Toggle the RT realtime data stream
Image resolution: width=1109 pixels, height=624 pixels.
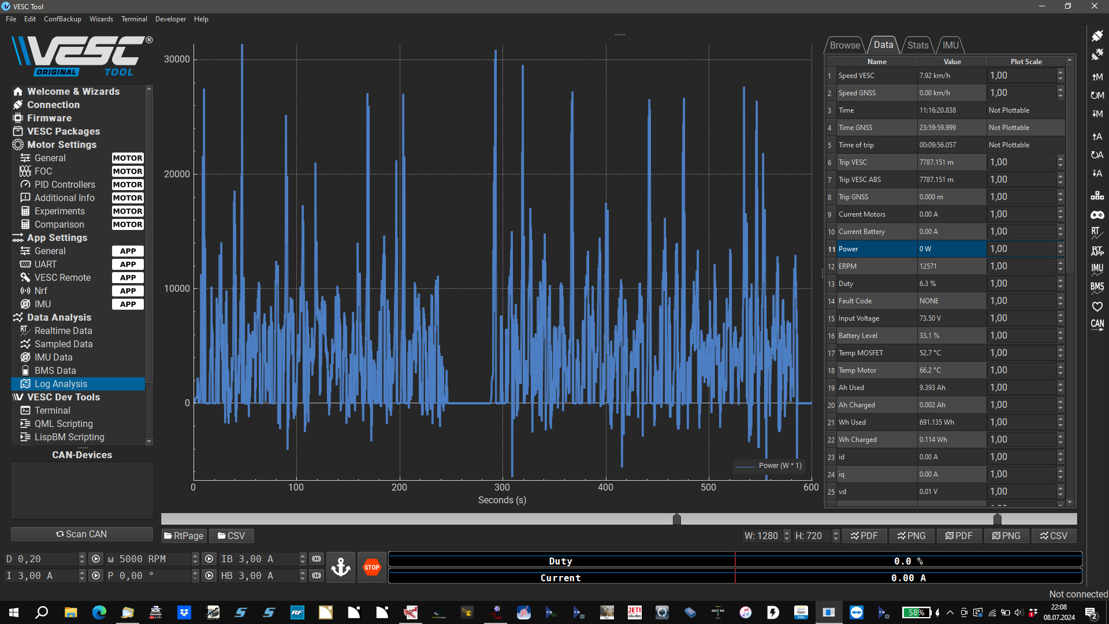pos(1097,233)
